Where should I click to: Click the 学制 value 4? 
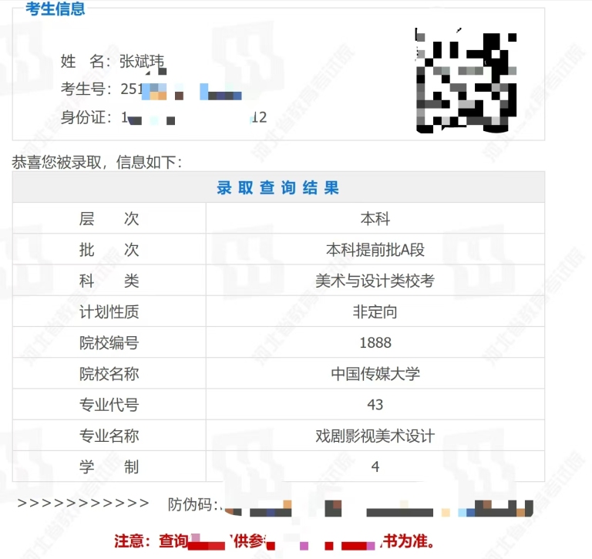tap(375, 466)
